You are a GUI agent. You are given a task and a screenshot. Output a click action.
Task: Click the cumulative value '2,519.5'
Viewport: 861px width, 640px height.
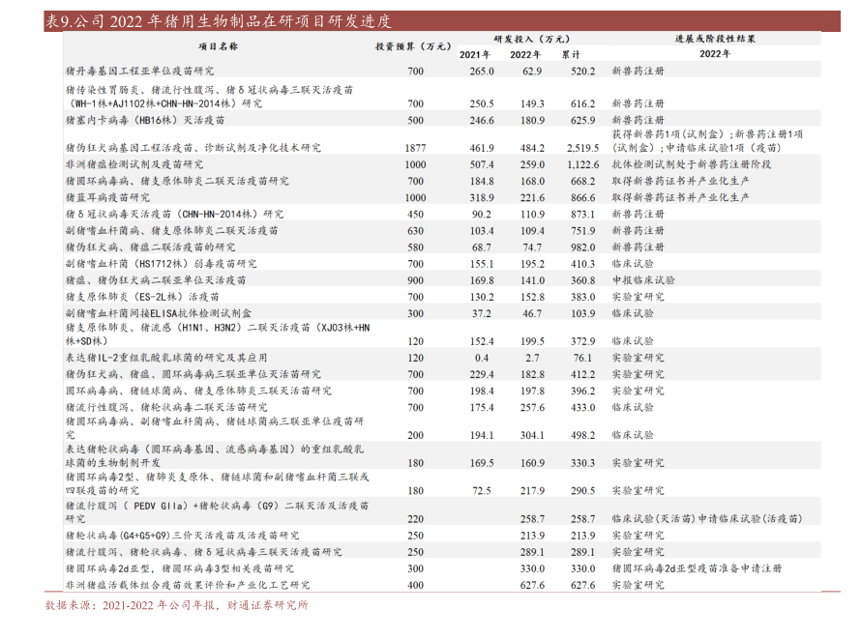click(582, 149)
